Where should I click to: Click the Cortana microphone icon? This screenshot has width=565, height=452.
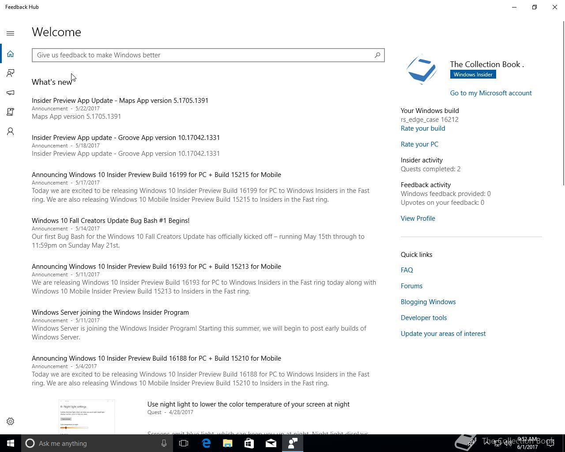pos(164,443)
